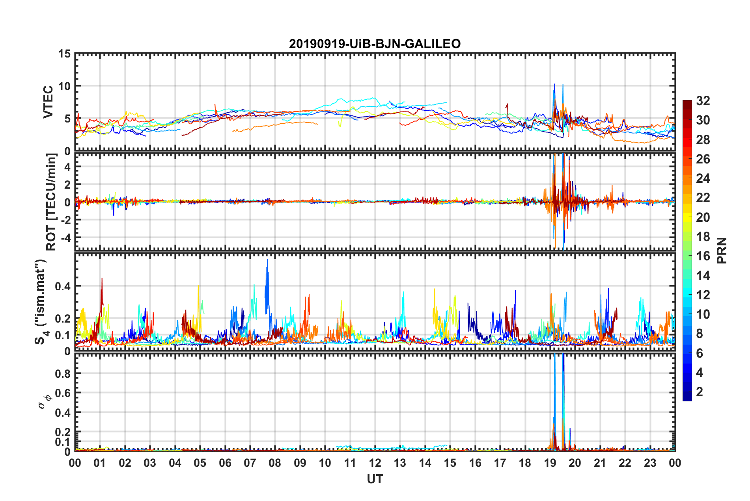The image size is (750, 501).
Task: Click x-axis tick label 23
Action: pyautogui.click(x=650, y=463)
